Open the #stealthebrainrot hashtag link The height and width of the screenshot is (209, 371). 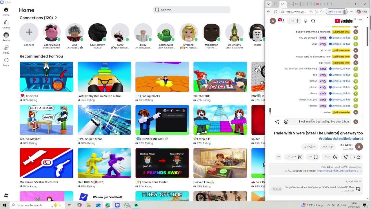348,138
